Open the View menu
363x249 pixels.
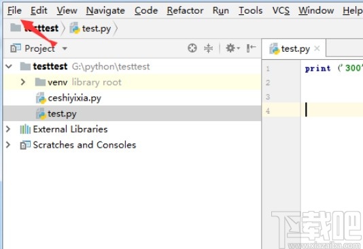pos(67,11)
